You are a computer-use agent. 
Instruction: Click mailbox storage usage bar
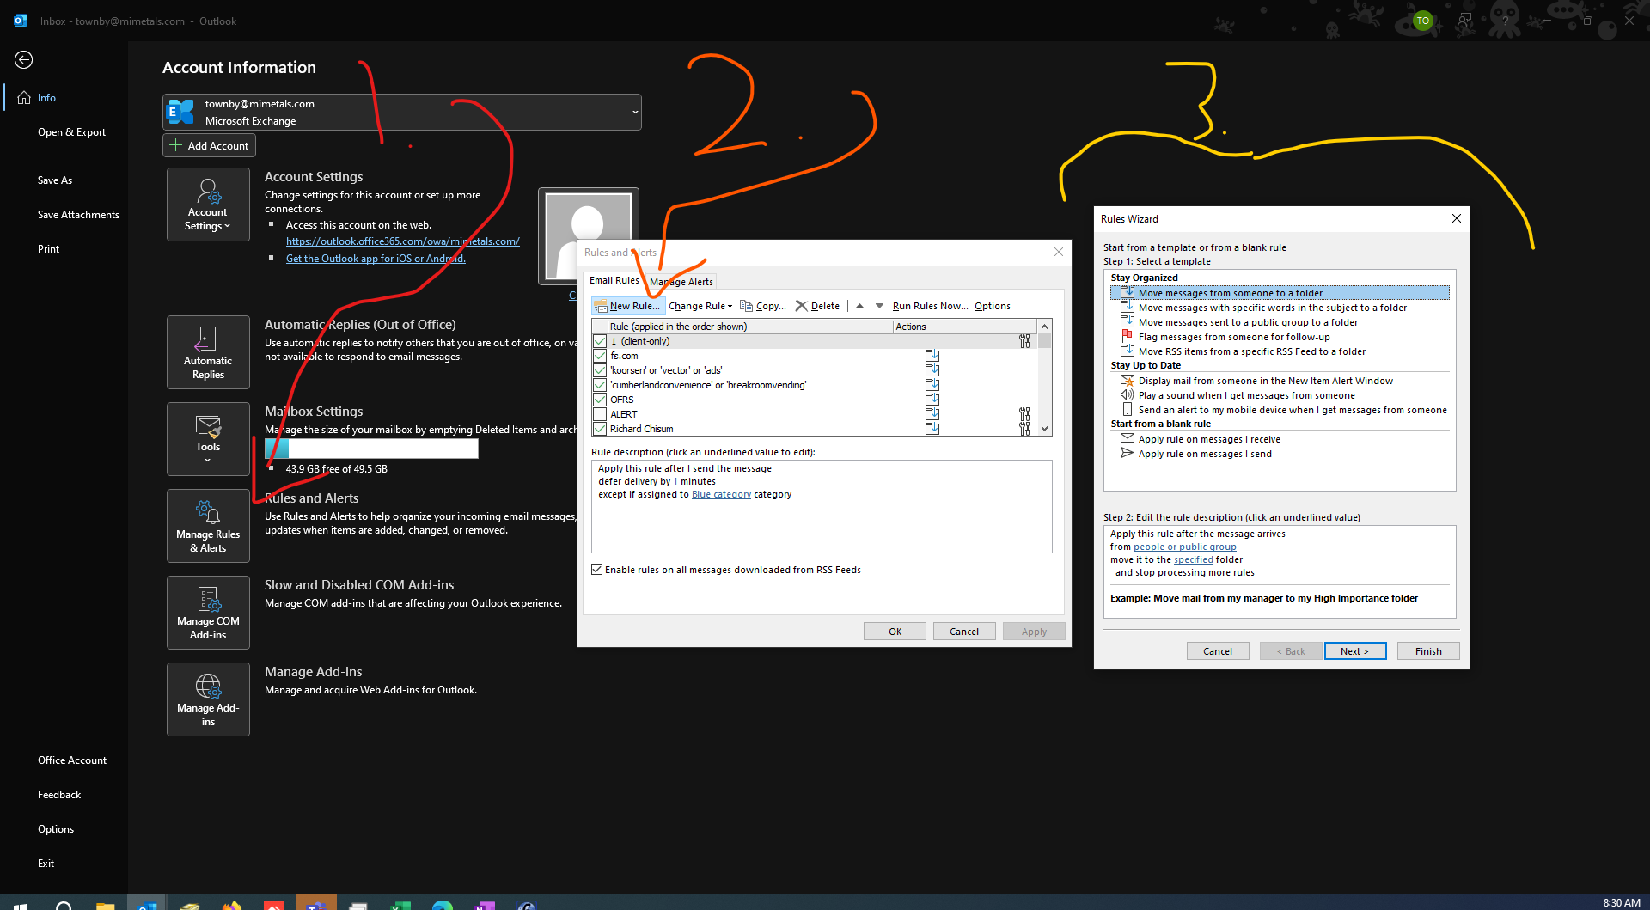tap(371, 449)
